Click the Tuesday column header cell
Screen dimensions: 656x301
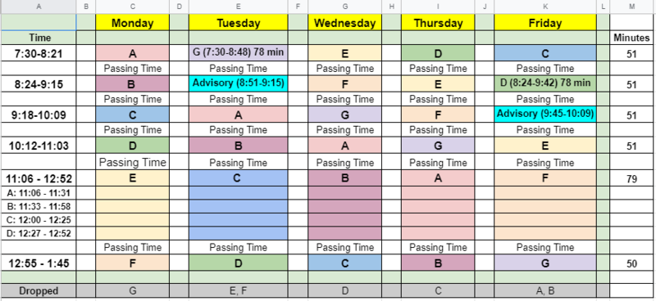238,23
